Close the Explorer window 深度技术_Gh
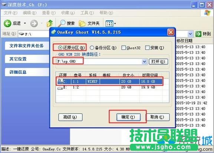The width and height of the screenshot is (214, 153). tap(209, 5)
